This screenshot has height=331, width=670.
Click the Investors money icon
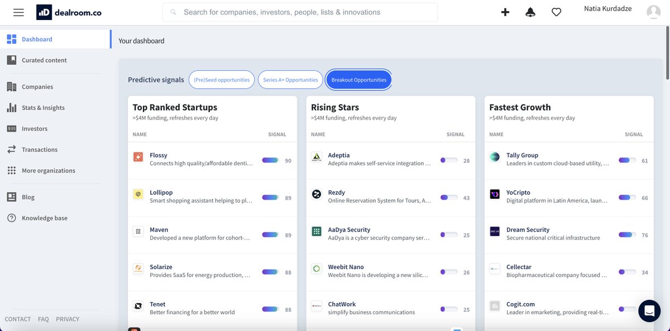12,128
